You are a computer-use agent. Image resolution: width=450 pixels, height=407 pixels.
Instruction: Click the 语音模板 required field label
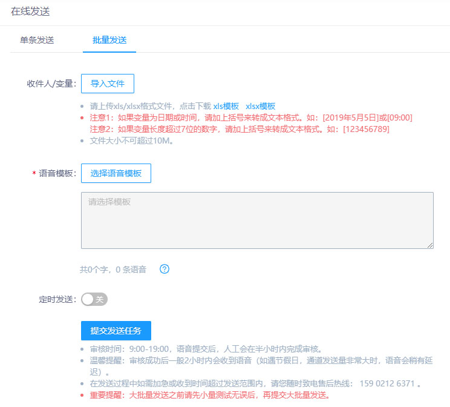coord(57,174)
